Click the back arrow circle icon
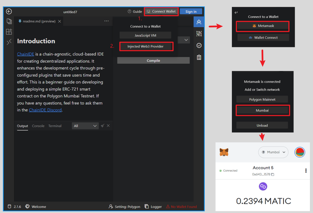The width and height of the screenshot is (313, 213). [x=9, y=11]
